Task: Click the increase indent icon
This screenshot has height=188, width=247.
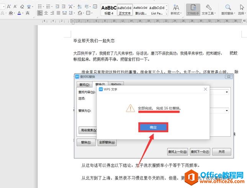Action: (x=64, y=7)
